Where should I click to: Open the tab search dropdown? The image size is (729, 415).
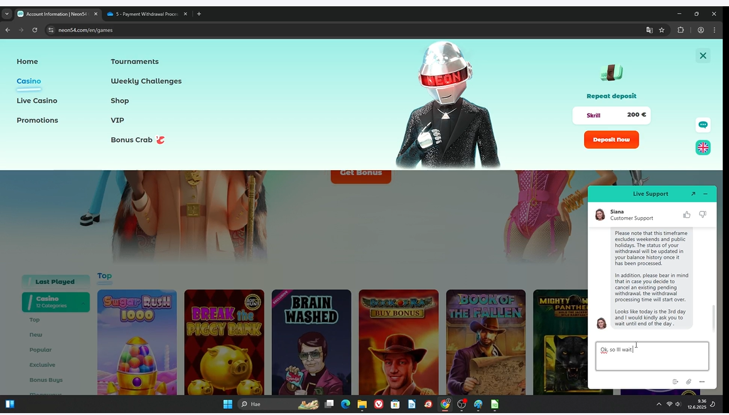(x=6, y=14)
